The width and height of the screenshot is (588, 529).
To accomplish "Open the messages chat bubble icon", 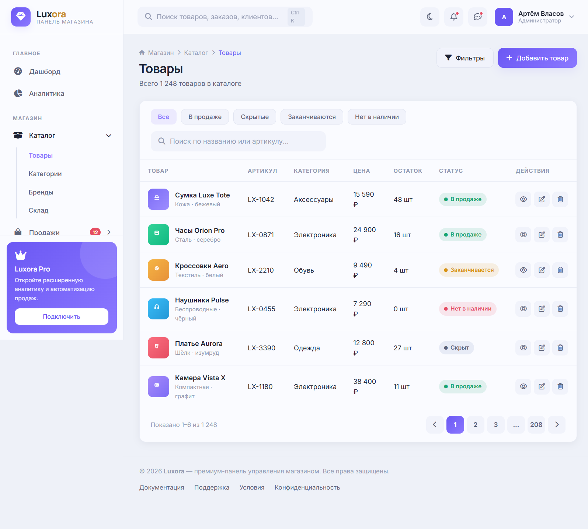I will pyautogui.click(x=478, y=17).
